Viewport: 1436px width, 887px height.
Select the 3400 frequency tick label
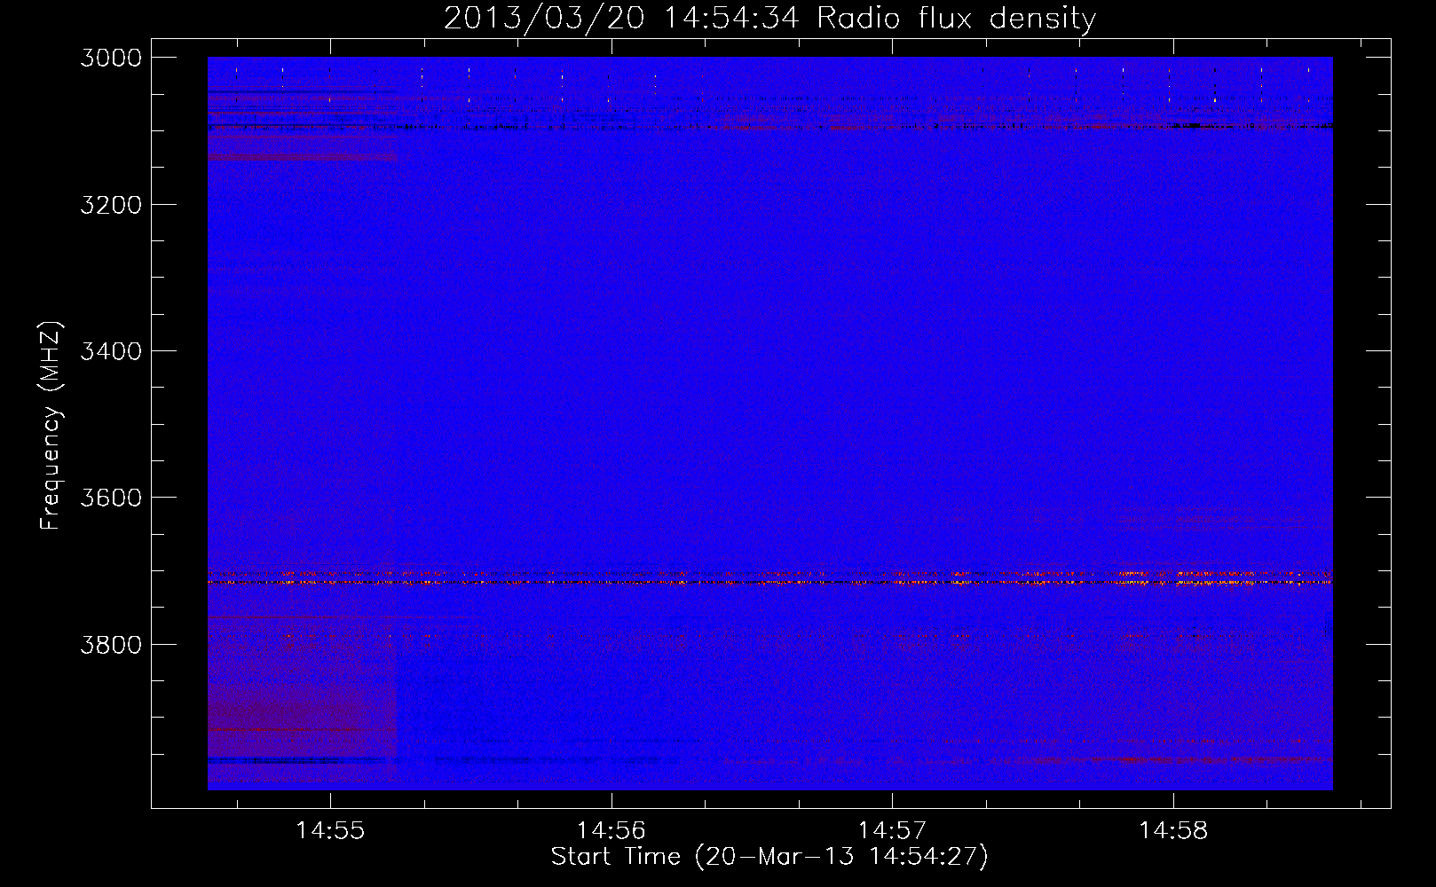(x=111, y=351)
